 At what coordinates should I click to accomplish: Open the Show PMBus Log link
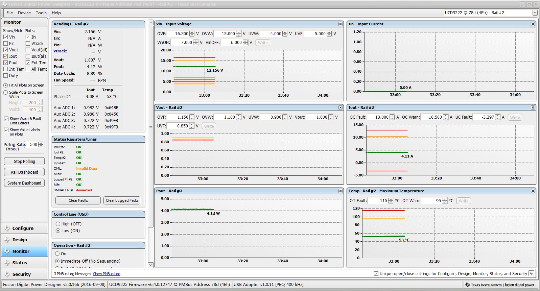click(107, 274)
